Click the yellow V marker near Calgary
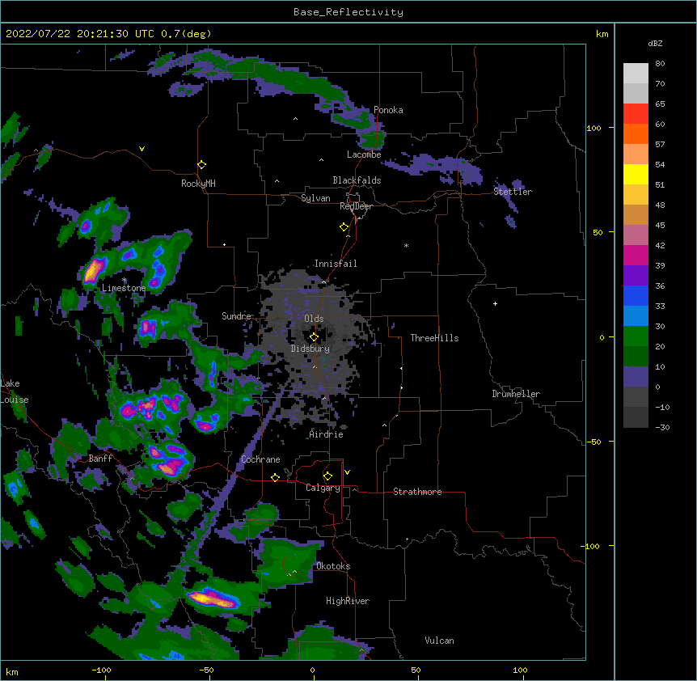 [347, 472]
